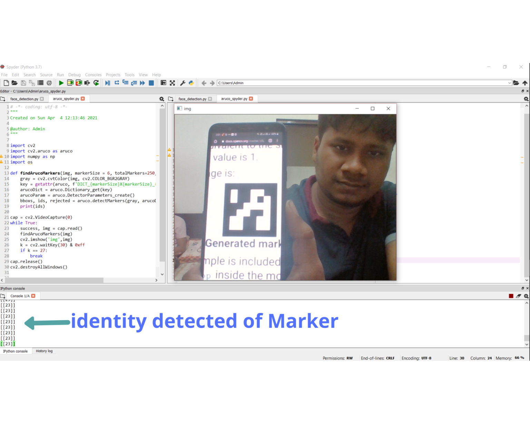
Task: Open the Python path manager
Action: point(191,83)
